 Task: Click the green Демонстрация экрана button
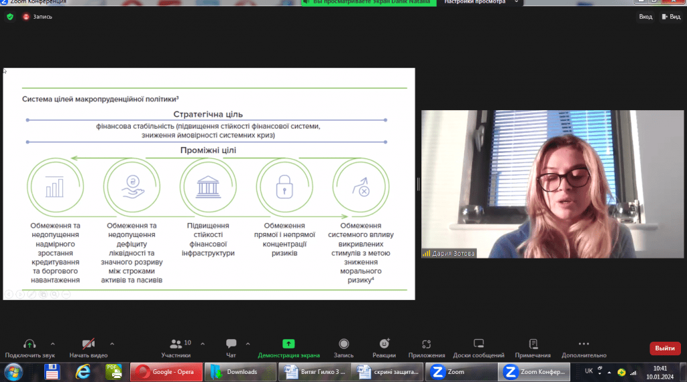tap(288, 344)
